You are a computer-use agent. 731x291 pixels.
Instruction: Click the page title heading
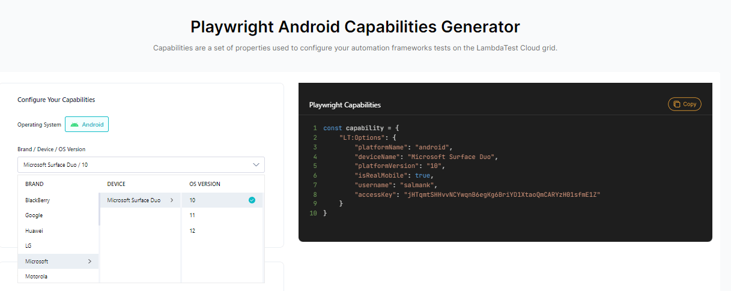point(355,26)
